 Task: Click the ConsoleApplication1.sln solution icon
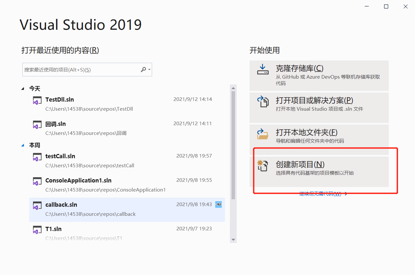pos(37,181)
